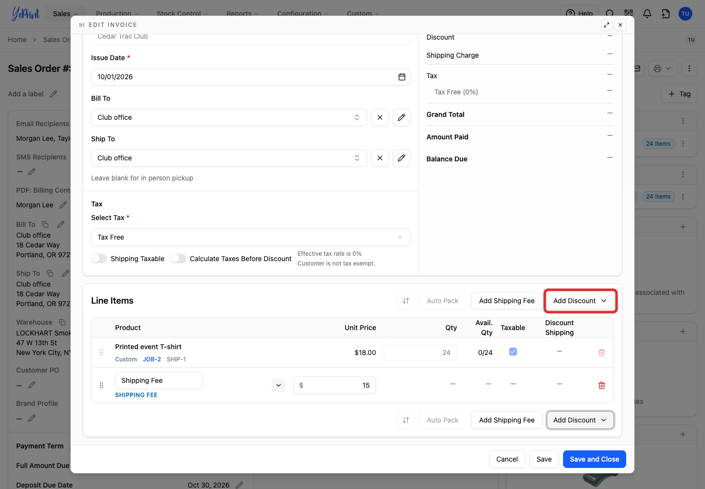Viewport: 705px width, 489px height.
Task: Open the Stock Control menu
Action: (182, 14)
